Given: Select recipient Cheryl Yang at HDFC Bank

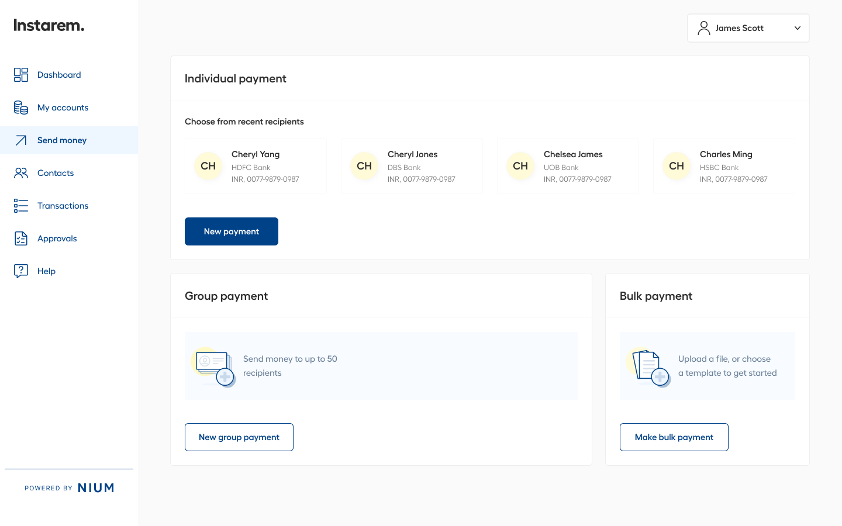Looking at the screenshot, I should [x=256, y=166].
